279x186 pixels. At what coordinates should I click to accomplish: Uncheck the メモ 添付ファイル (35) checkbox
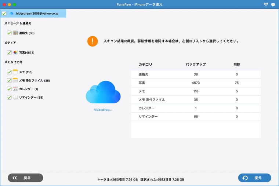(x=9, y=80)
